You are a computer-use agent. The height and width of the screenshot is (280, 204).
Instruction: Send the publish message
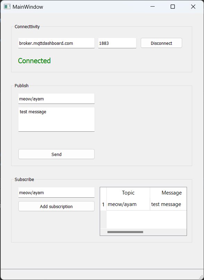(x=56, y=154)
